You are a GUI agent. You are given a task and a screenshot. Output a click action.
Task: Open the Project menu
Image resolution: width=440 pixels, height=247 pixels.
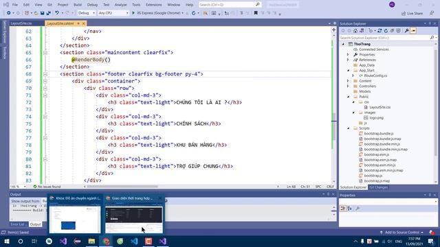[x=63, y=5]
